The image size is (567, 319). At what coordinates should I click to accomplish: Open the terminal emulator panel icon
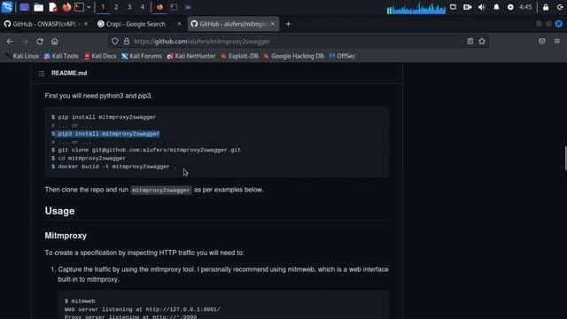79,7
